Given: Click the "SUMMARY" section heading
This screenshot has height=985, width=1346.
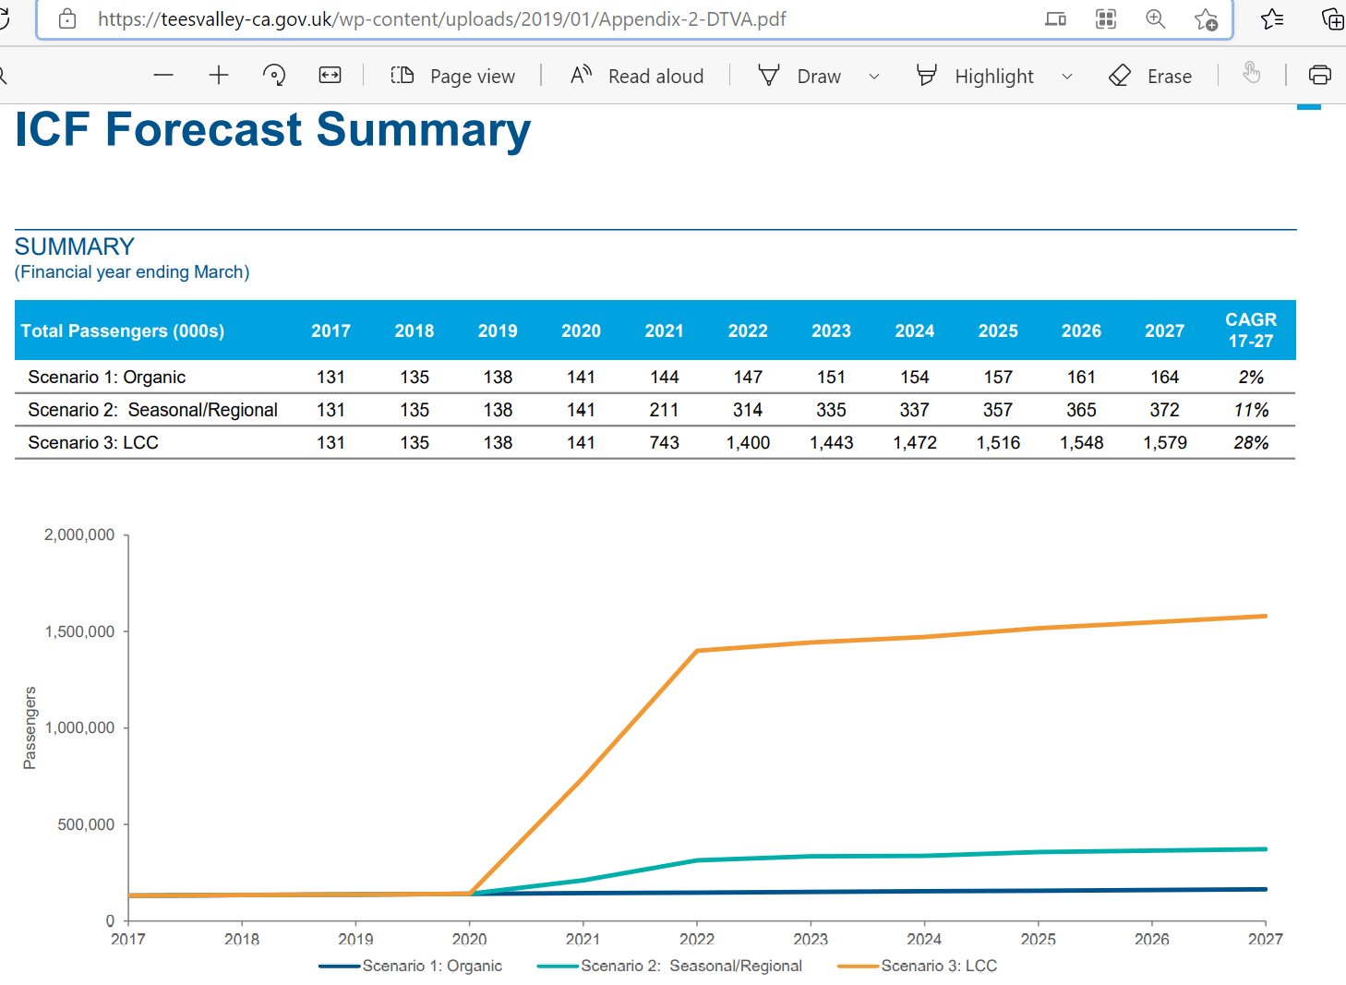Looking at the screenshot, I should tap(75, 246).
